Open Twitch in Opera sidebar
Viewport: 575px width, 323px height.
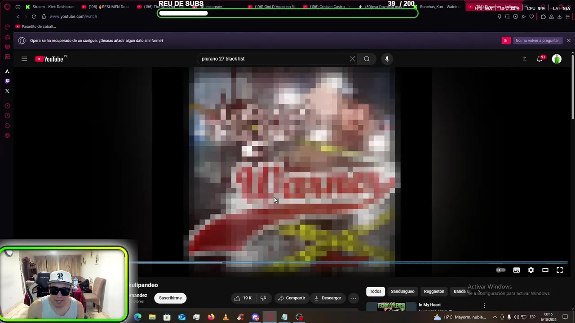tap(7, 81)
